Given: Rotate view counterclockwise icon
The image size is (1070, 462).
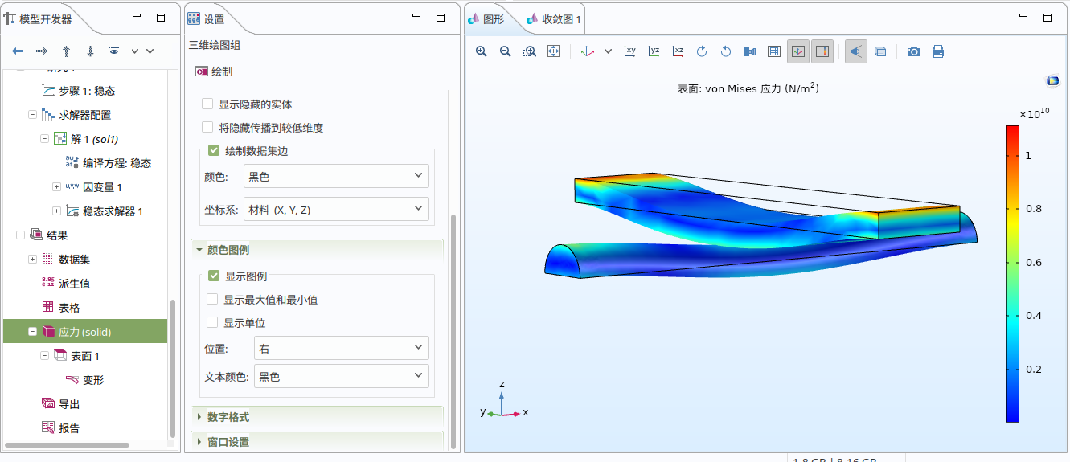Looking at the screenshot, I should [x=726, y=51].
